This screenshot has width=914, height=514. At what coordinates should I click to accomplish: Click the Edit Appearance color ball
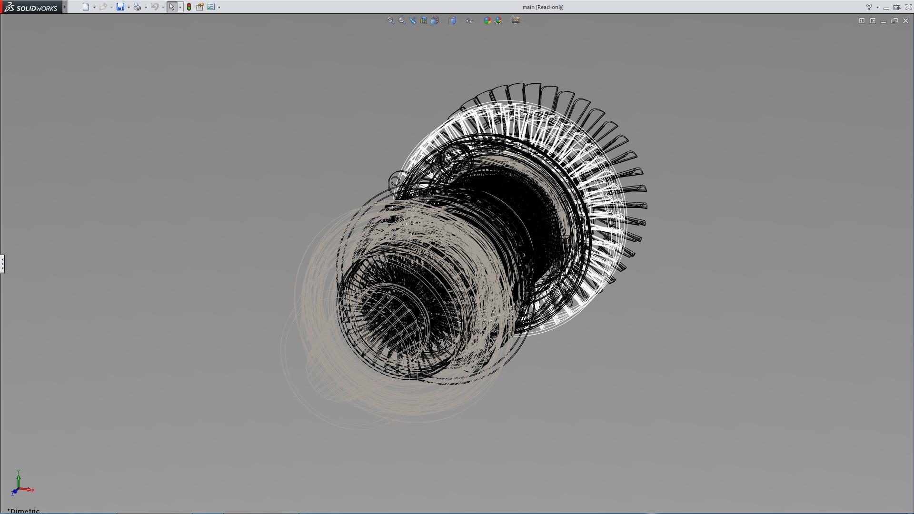(x=487, y=20)
